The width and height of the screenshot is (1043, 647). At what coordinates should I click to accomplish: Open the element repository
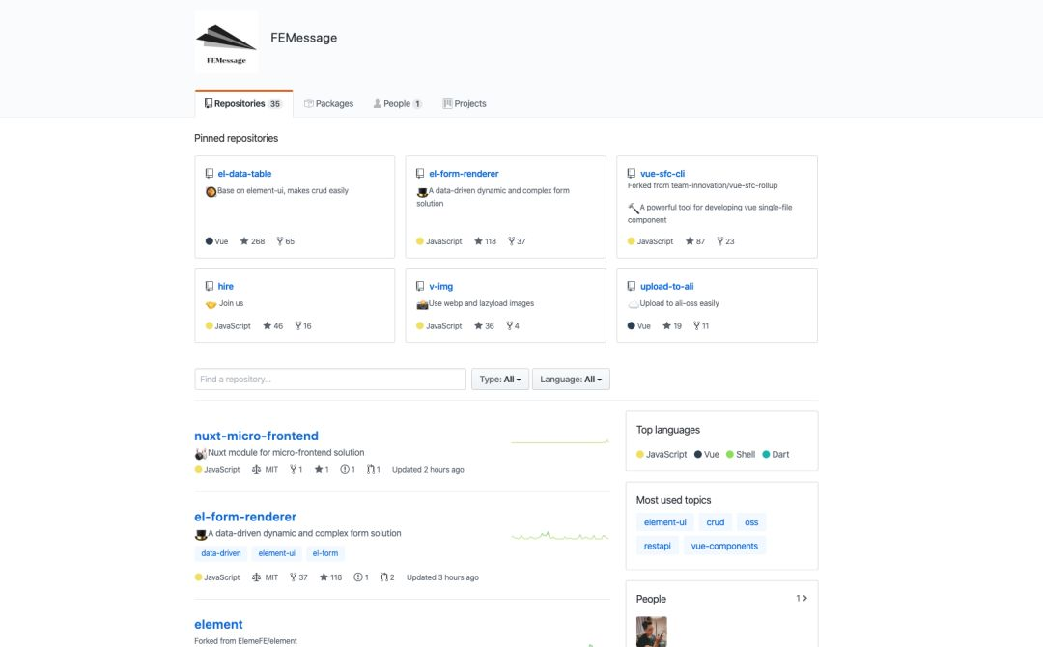pos(218,625)
